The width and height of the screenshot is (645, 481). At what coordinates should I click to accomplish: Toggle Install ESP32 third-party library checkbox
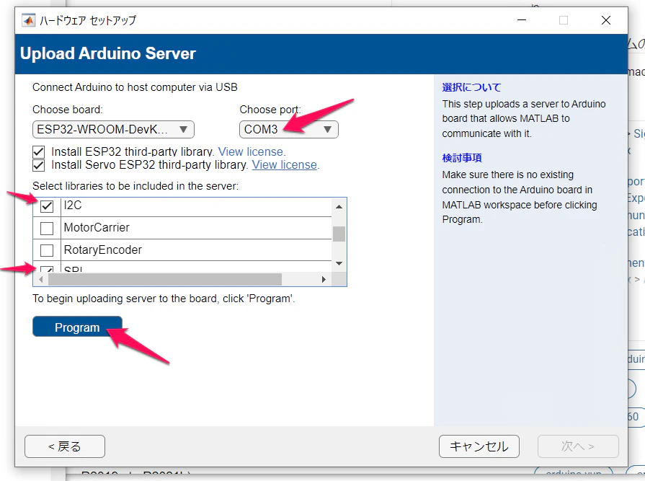tap(39, 152)
